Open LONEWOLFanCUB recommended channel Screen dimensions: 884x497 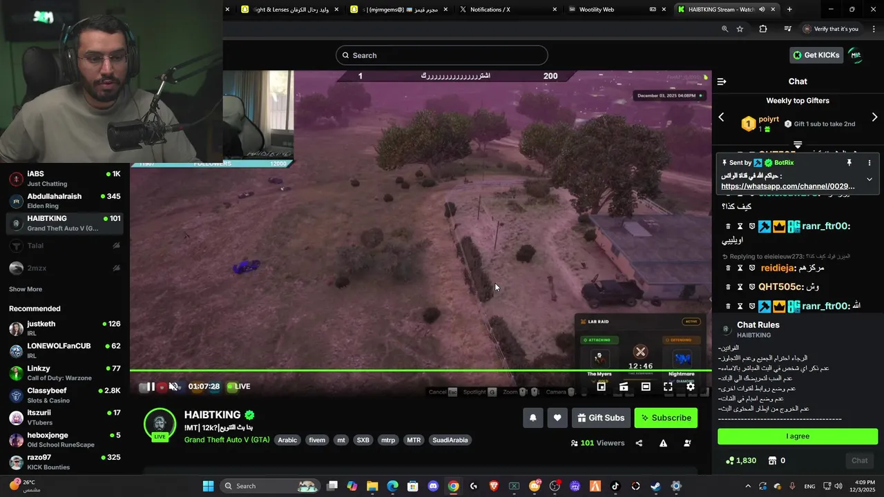(65, 350)
